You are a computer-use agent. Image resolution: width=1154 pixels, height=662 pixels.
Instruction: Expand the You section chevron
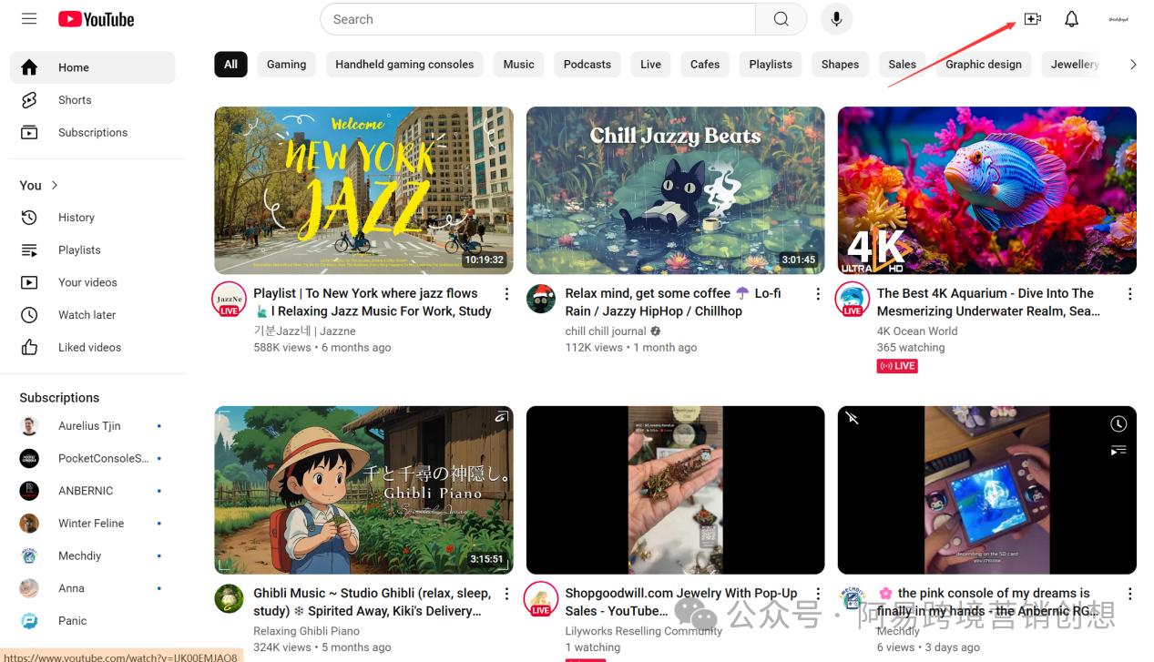55,185
